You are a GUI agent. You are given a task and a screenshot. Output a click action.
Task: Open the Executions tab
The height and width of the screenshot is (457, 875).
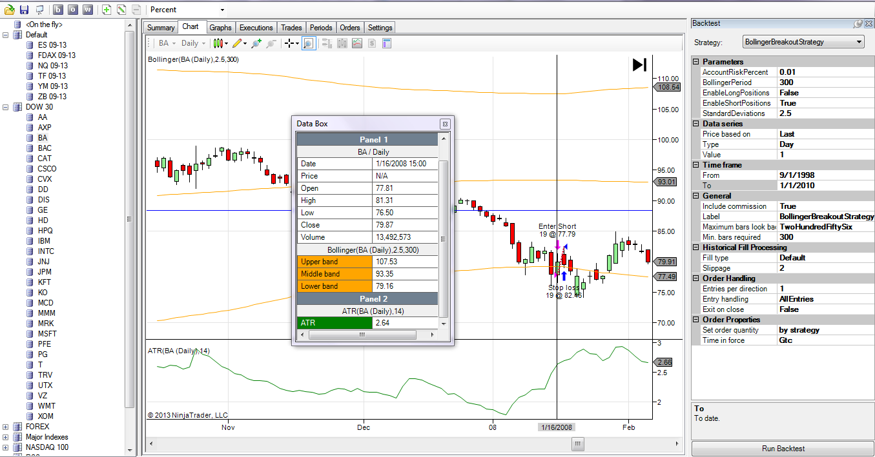[256, 28]
